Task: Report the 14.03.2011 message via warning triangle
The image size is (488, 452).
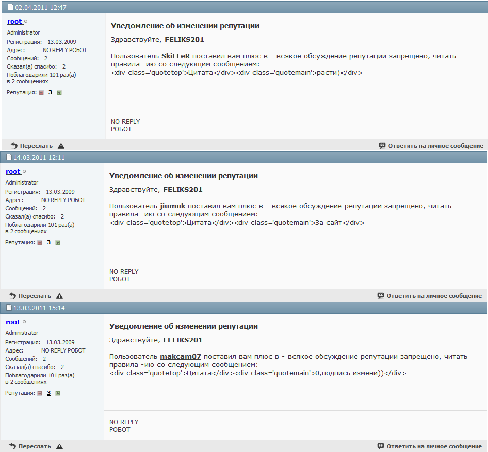Action: (59, 296)
